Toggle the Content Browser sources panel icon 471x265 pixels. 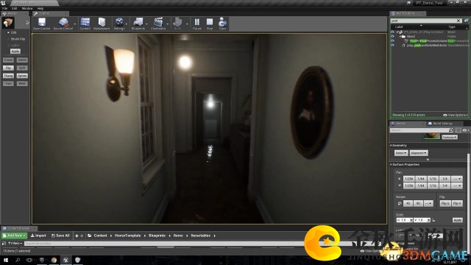(x=4, y=244)
